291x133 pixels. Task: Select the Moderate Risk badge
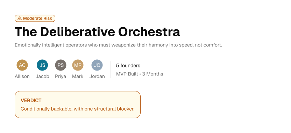tap(35, 19)
